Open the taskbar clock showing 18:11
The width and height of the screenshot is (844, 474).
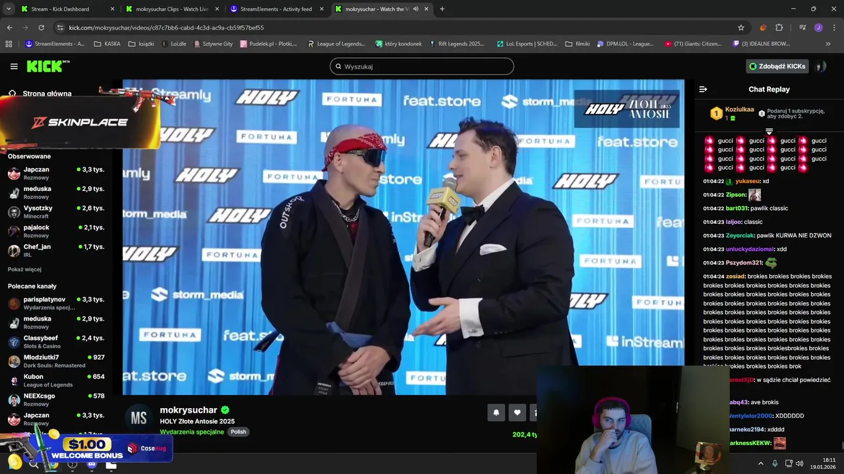[824, 463]
